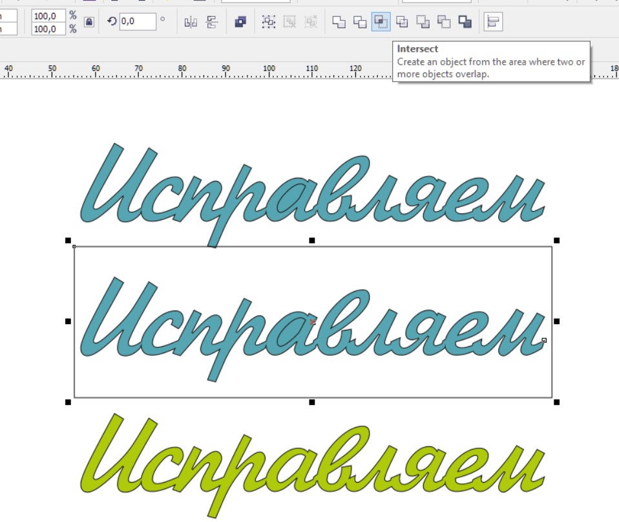619x522 pixels.
Task: Click the grayed-out Ungroup icon
Action: pyautogui.click(x=289, y=22)
